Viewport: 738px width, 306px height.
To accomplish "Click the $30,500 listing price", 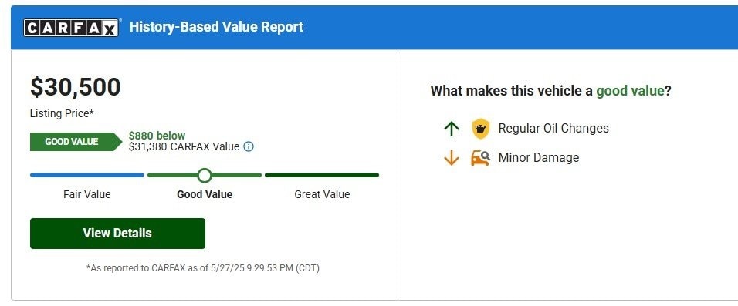I will tap(76, 87).
